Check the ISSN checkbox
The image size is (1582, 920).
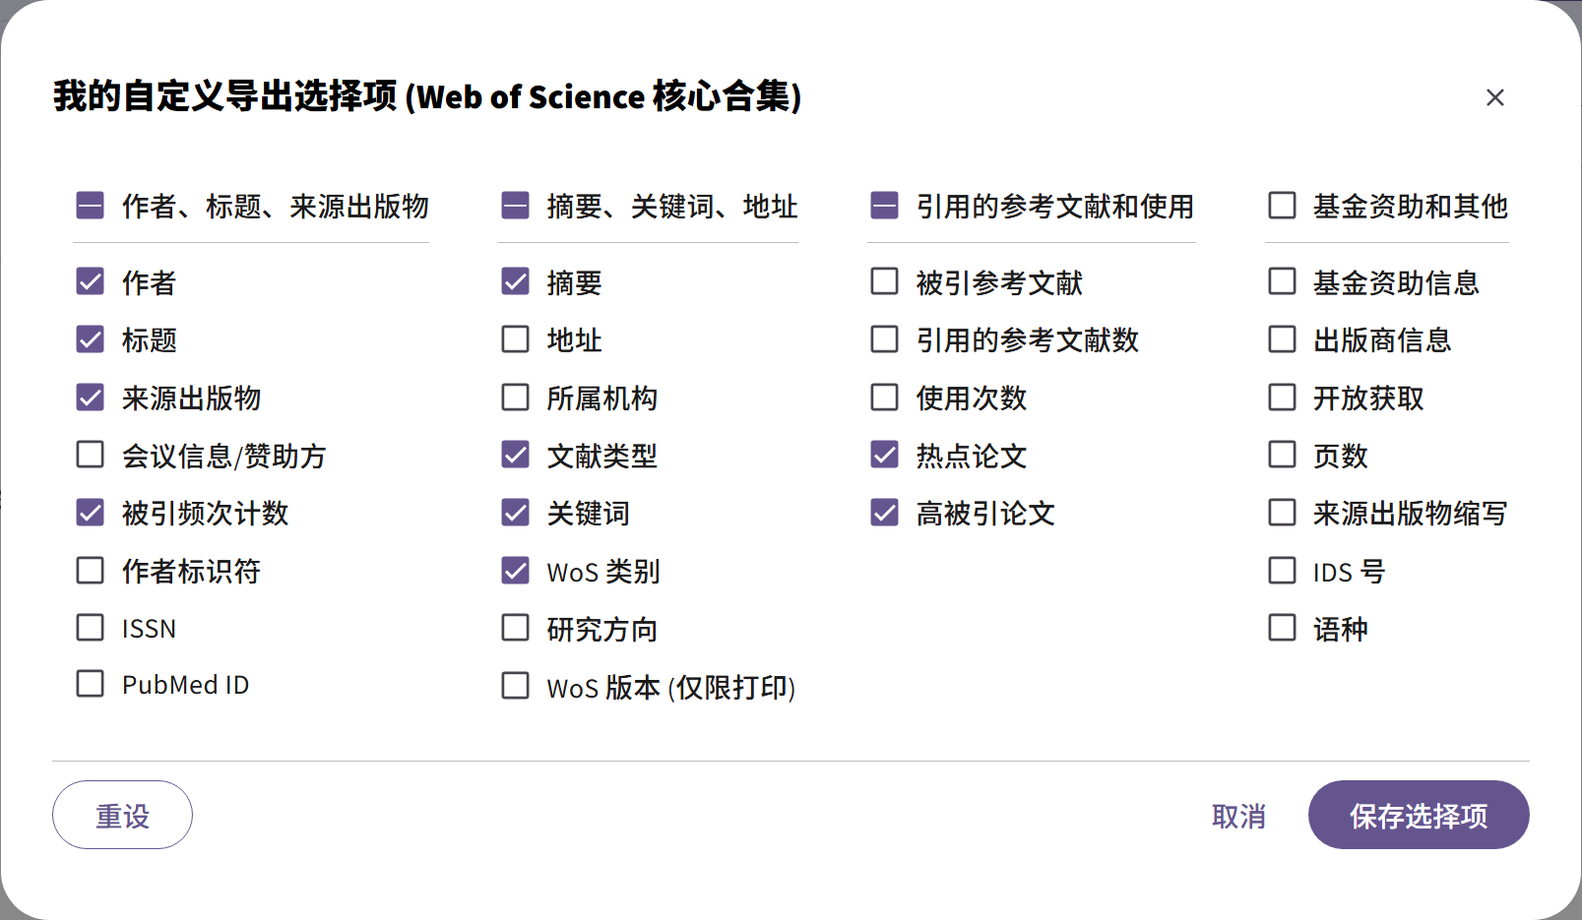click(x=90, y=627)
